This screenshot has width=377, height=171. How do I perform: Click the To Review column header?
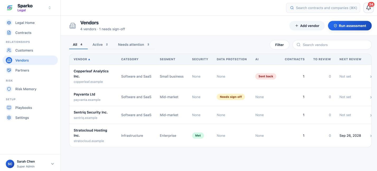point(322,59)
